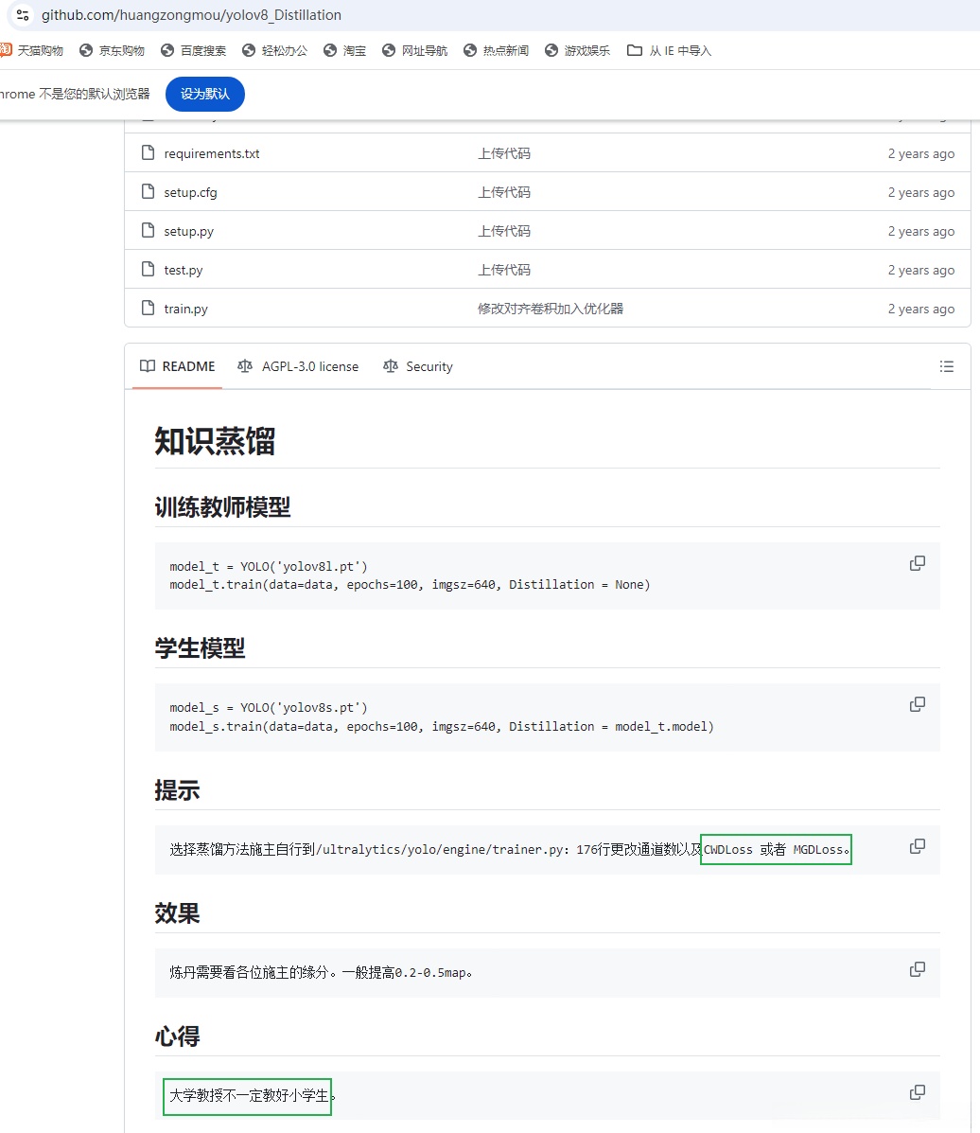
Task: Open requirements.txt file
Action: [x=212, y=154]
